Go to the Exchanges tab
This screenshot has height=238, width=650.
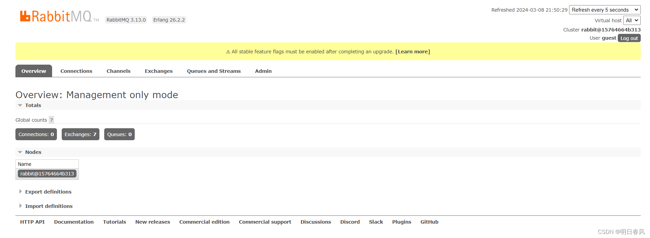point(159,71)
